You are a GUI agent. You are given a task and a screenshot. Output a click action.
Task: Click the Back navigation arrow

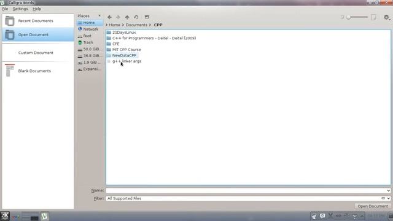[109, 17]
